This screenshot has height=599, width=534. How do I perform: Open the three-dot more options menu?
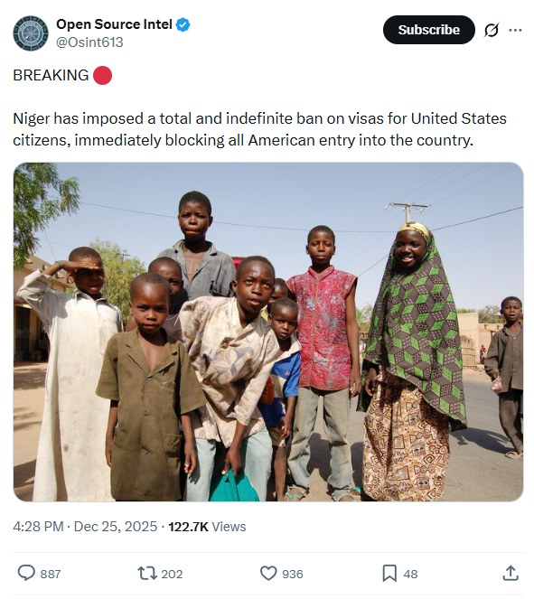515,30
